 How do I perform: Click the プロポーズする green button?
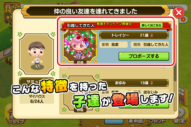point(144,56)
